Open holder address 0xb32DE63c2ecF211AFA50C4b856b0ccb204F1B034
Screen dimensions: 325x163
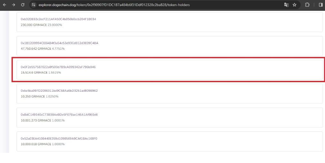pyautogui.click(x=58, y=19)
